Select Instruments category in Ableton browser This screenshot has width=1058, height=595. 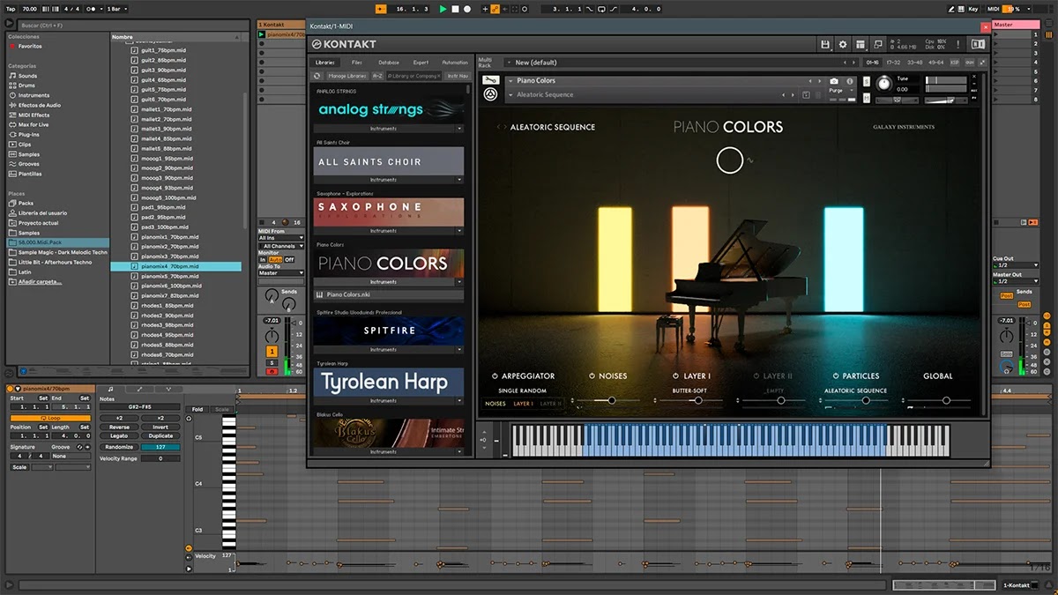point(34,95)
